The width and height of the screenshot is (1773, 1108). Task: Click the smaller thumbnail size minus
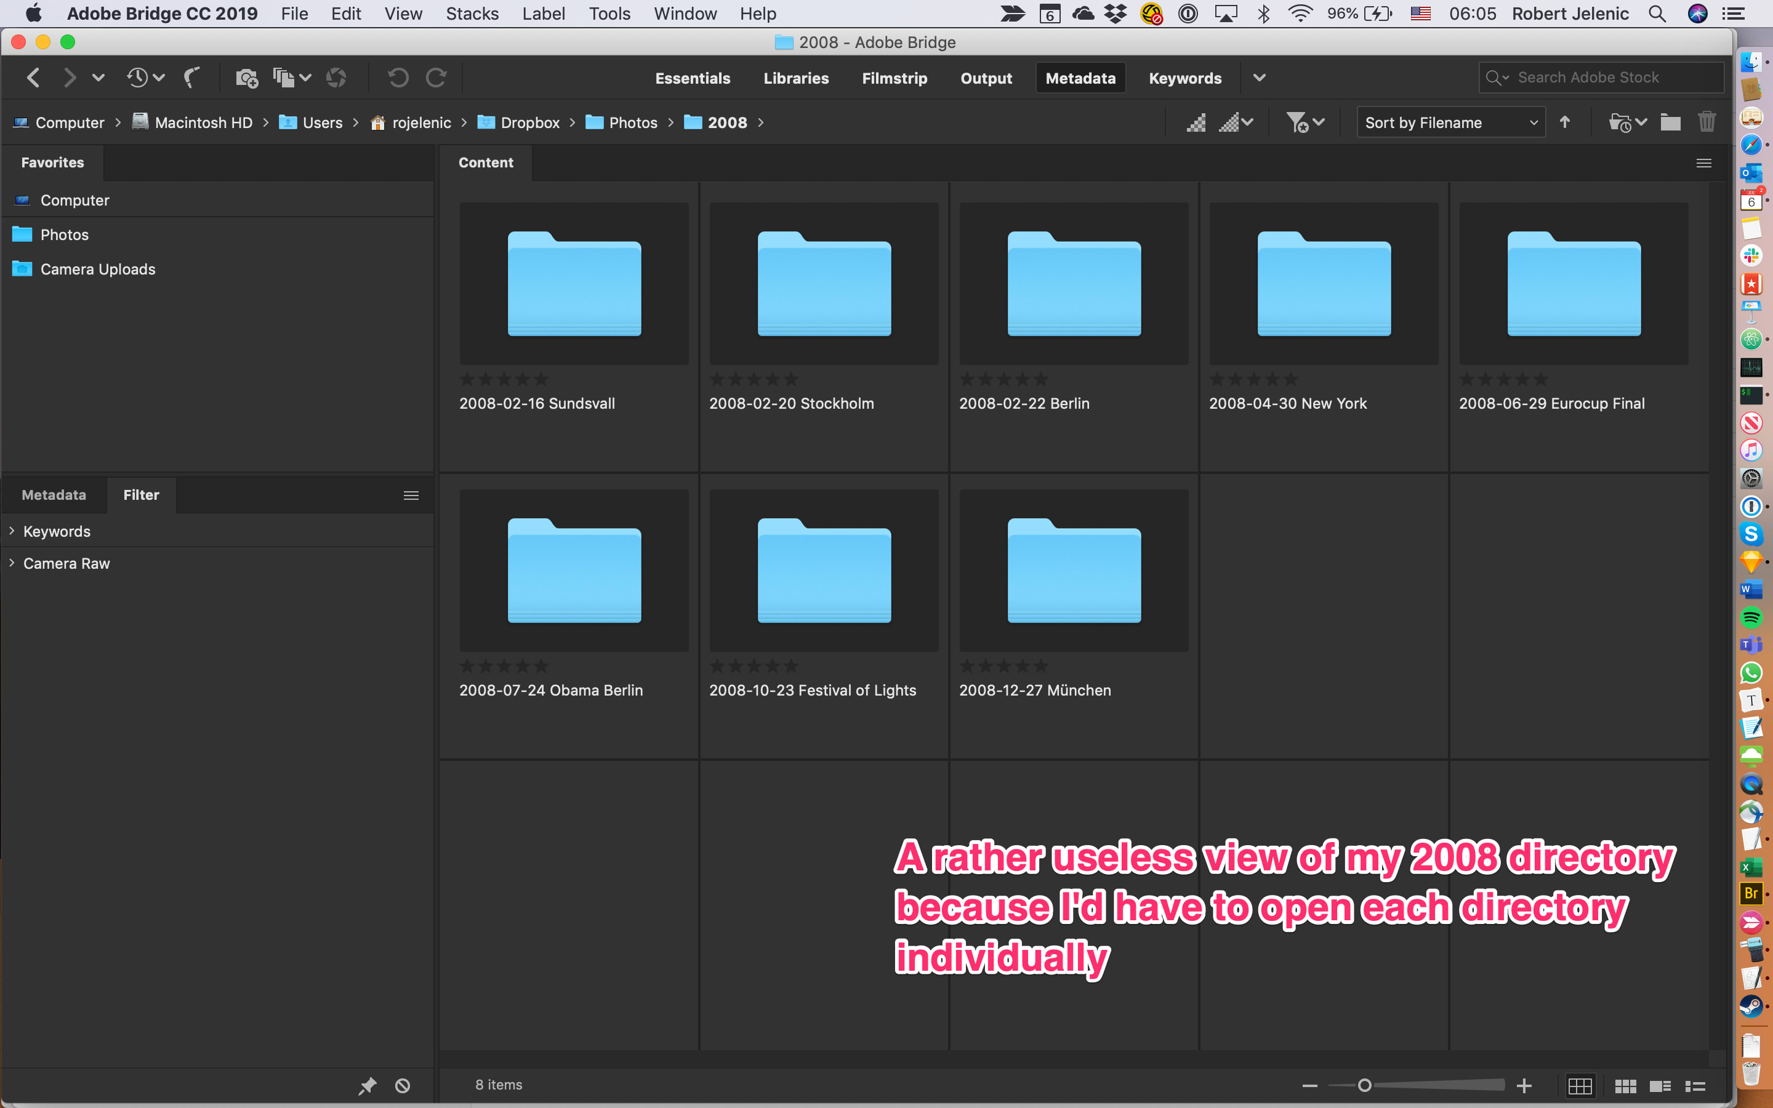1309,1085
